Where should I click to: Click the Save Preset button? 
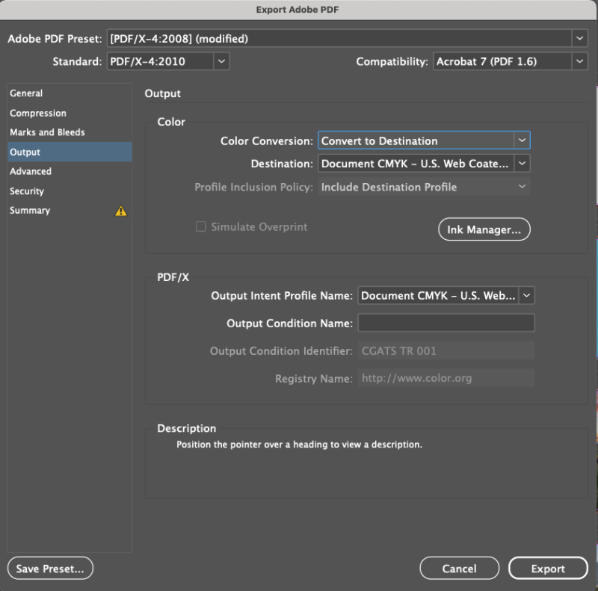(50, 569)
